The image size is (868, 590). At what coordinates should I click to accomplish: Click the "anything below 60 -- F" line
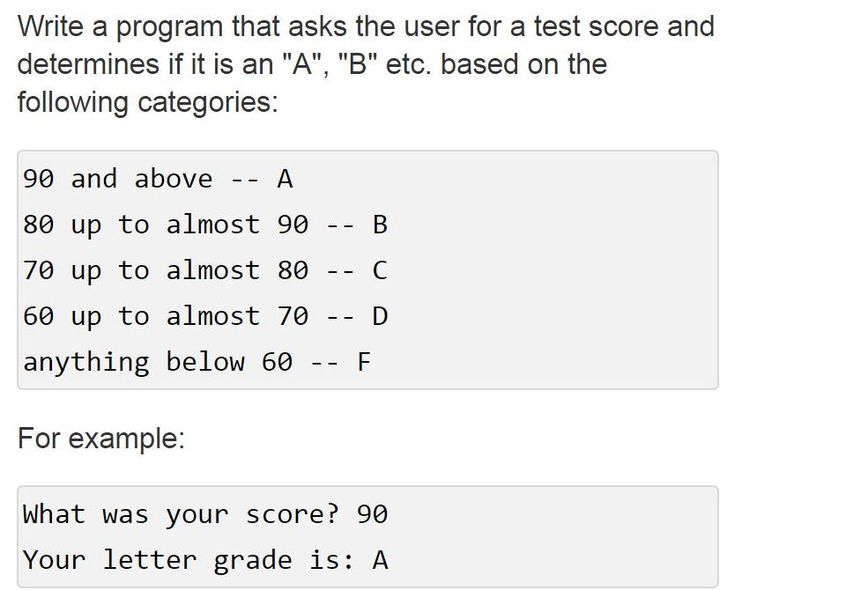[x=197, y=362]
